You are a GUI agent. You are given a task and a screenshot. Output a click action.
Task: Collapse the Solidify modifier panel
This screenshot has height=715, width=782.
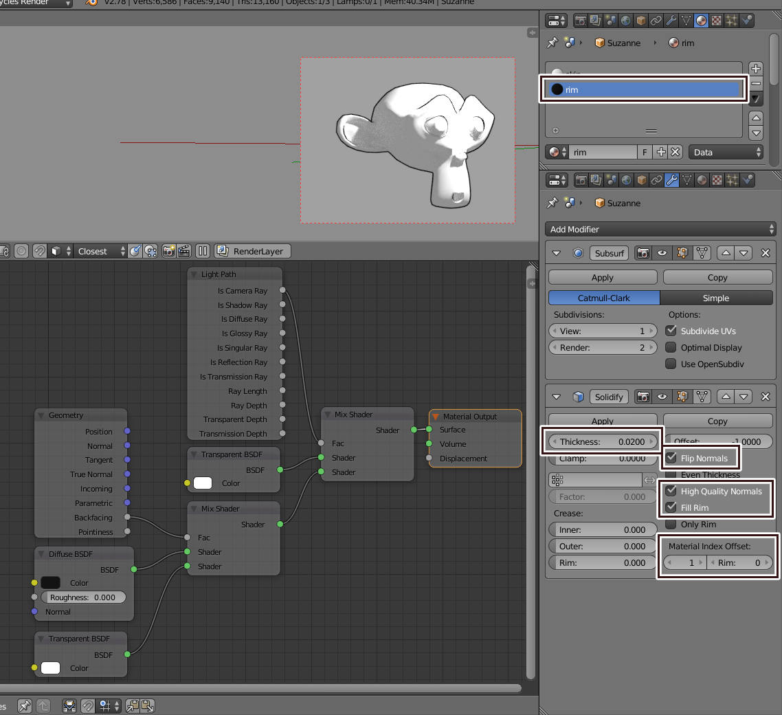tap(557, 397)
